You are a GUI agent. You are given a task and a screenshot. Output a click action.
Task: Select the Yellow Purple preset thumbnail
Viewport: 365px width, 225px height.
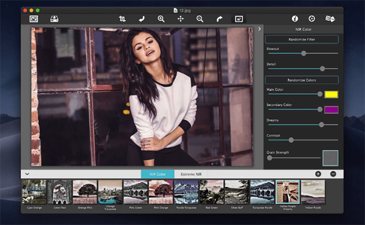tap(313, 192)
